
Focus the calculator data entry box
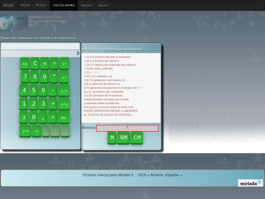(x=40, y=46)
